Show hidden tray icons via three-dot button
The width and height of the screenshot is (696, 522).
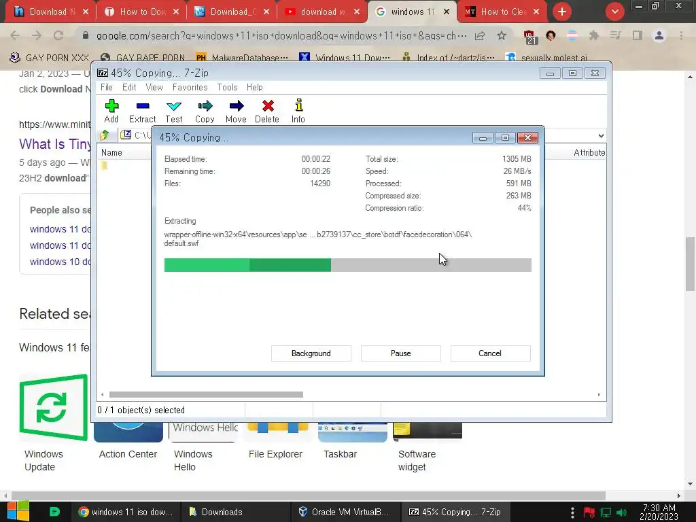pyautogui.click(x=572, y=512)
